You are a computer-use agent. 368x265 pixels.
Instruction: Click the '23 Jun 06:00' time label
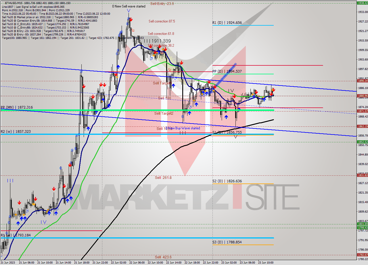click(x=247, y=263)
